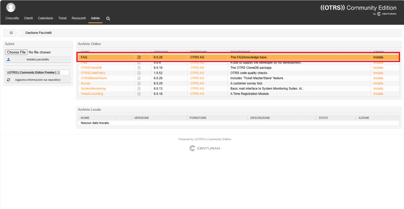Open the TimeAccounting package link

pos(92,94)
